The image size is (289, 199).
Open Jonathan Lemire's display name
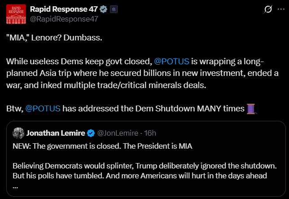pyautogui.click(x=56, y=133)
